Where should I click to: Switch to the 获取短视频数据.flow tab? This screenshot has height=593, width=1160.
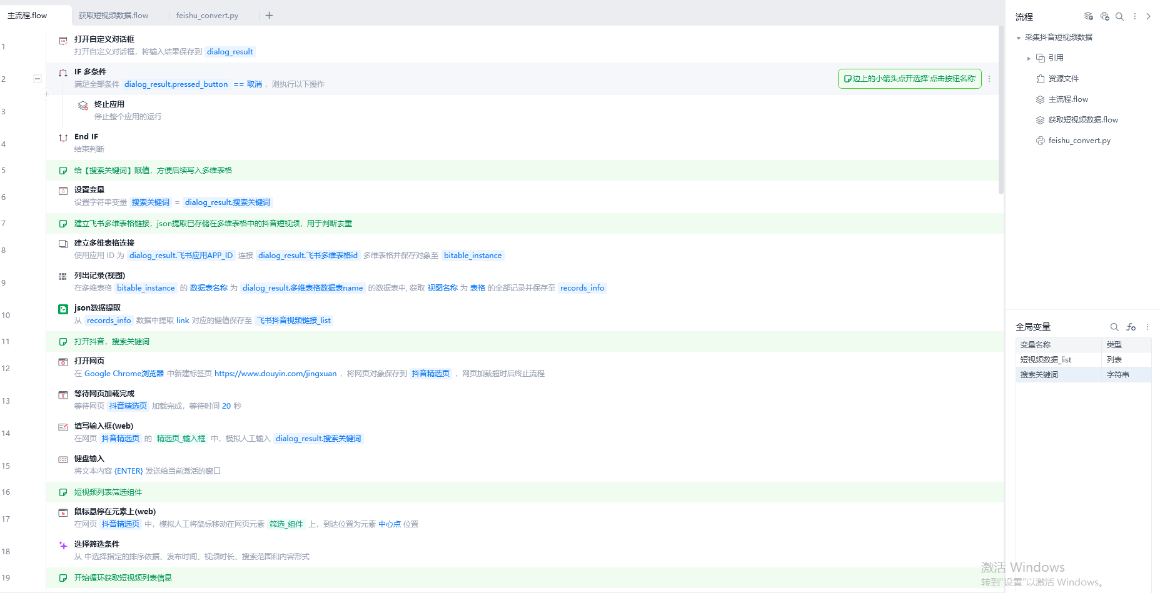pyautogui.click(x=114, y=15)
